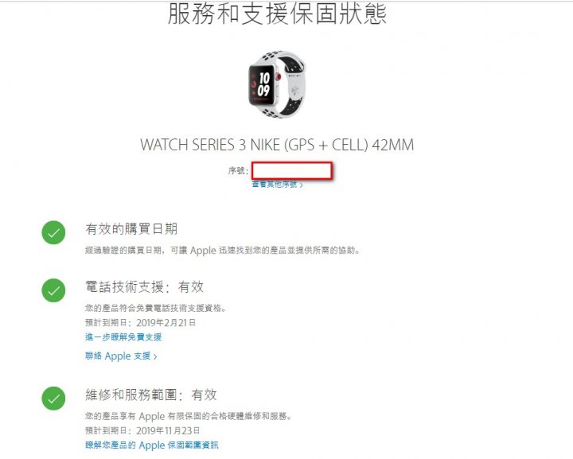Open the 進一步瞭解免費支援 link
This screenshot has height=459, width=573.
point(123,336)
